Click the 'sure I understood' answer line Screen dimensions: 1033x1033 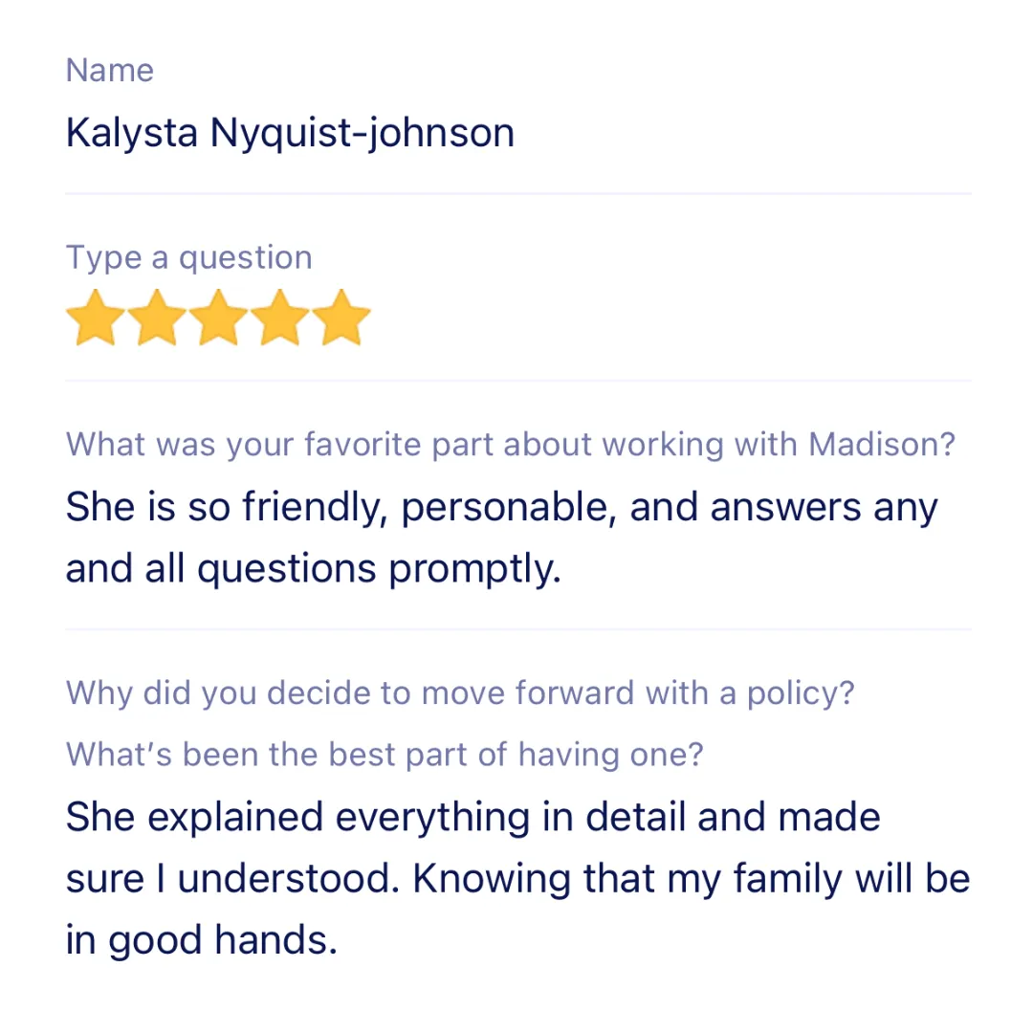point(517,879)
